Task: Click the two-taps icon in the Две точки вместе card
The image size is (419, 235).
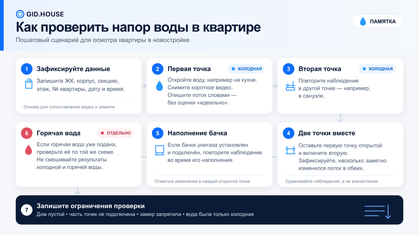Action: pyautogui.click(x=290, y=150)
